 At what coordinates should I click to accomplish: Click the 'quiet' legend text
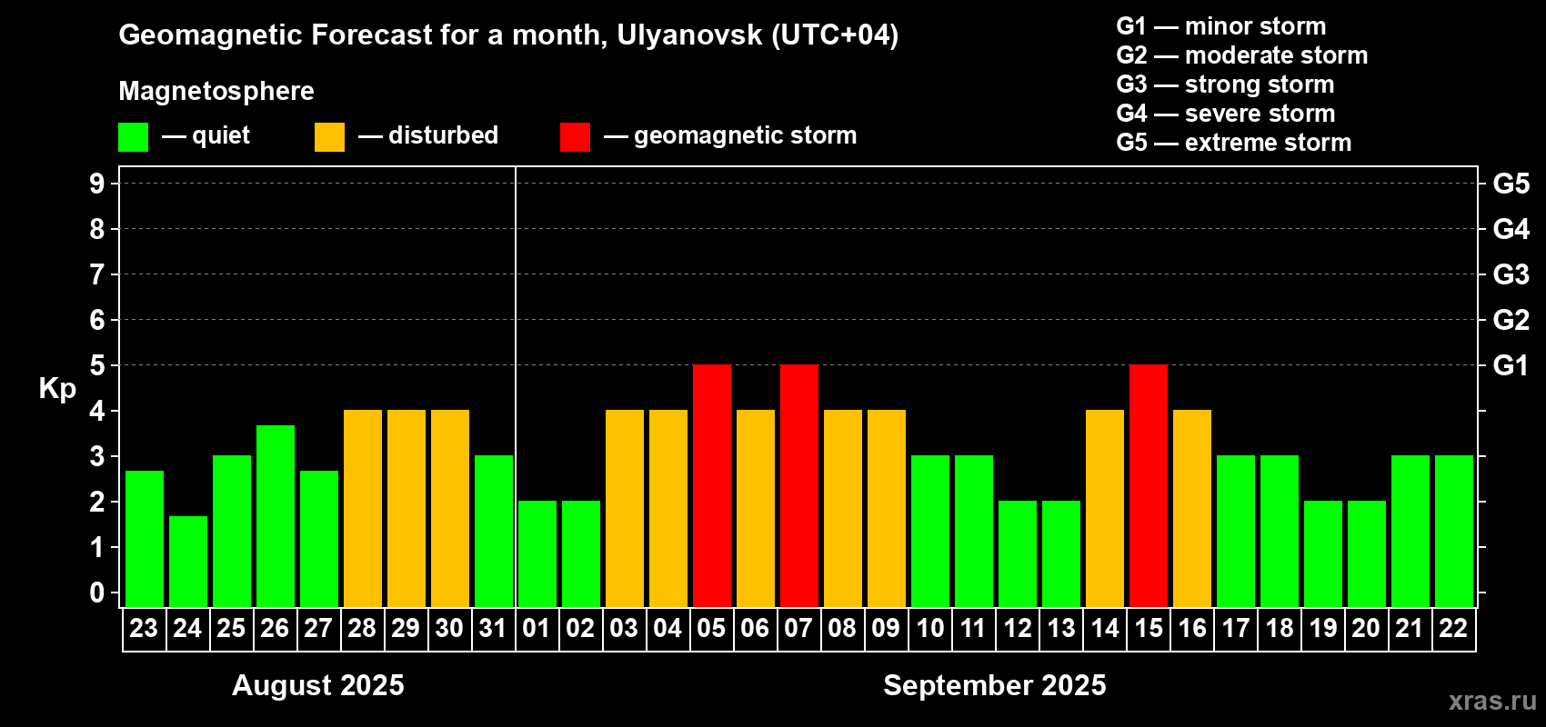click(x=221, y=136)
